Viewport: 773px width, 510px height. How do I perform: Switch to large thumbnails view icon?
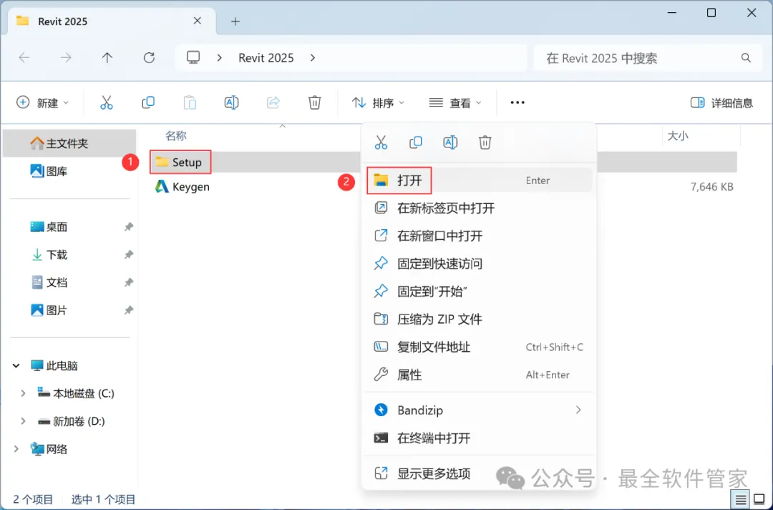point(759,500)
